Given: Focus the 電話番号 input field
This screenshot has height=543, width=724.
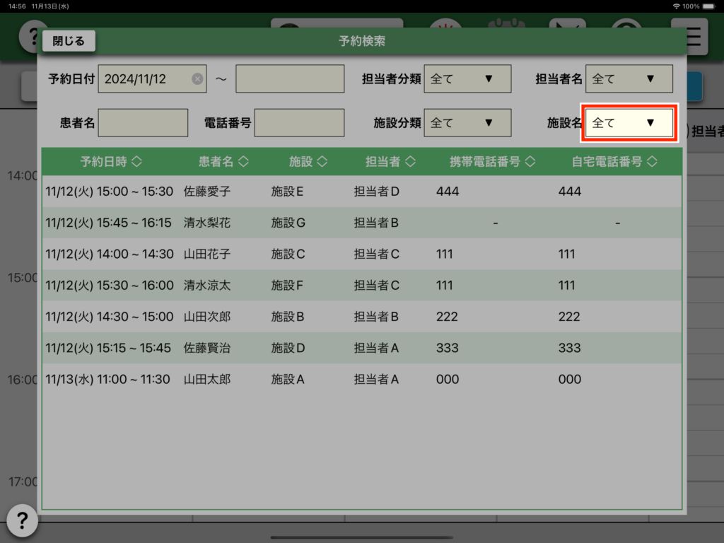Looking at the screenshot, I should 299,123.
